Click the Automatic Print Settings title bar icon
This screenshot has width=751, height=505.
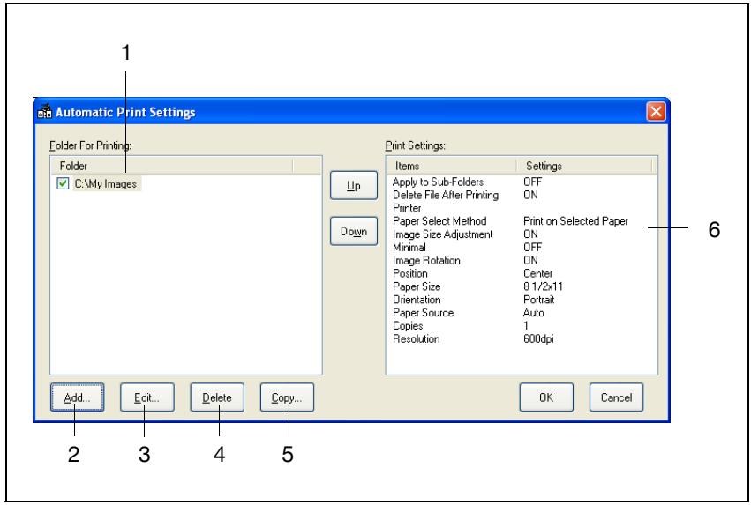[44, 111]
